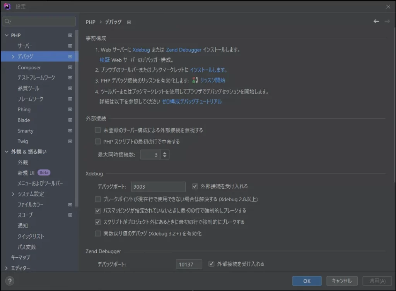
Task: Enable 未登録のサーバー構成による外部接続を無視する checkbox
Action: click(x=98, y=130)
